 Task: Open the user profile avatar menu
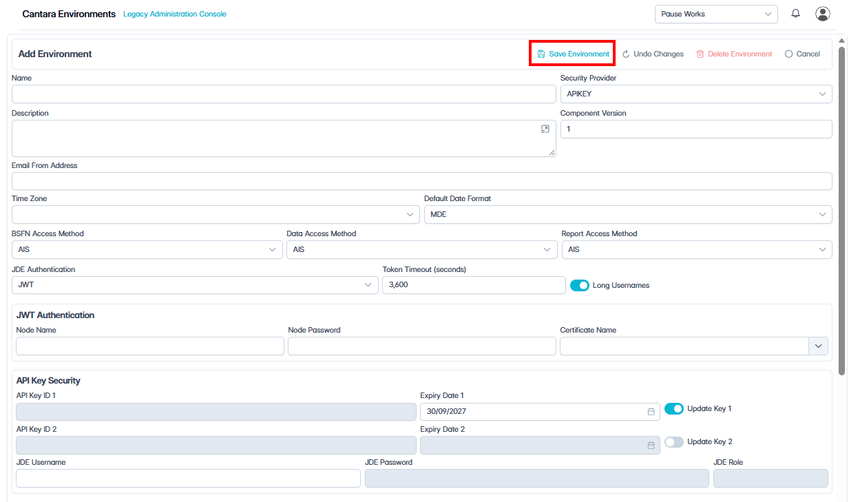[x=823, y=14]
